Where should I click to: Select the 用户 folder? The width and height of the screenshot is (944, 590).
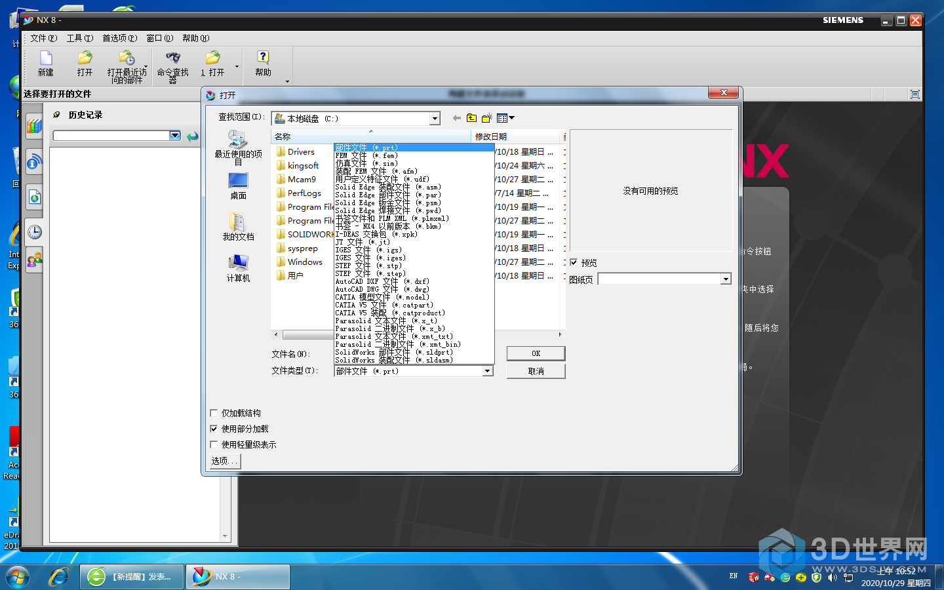(290, 275)
